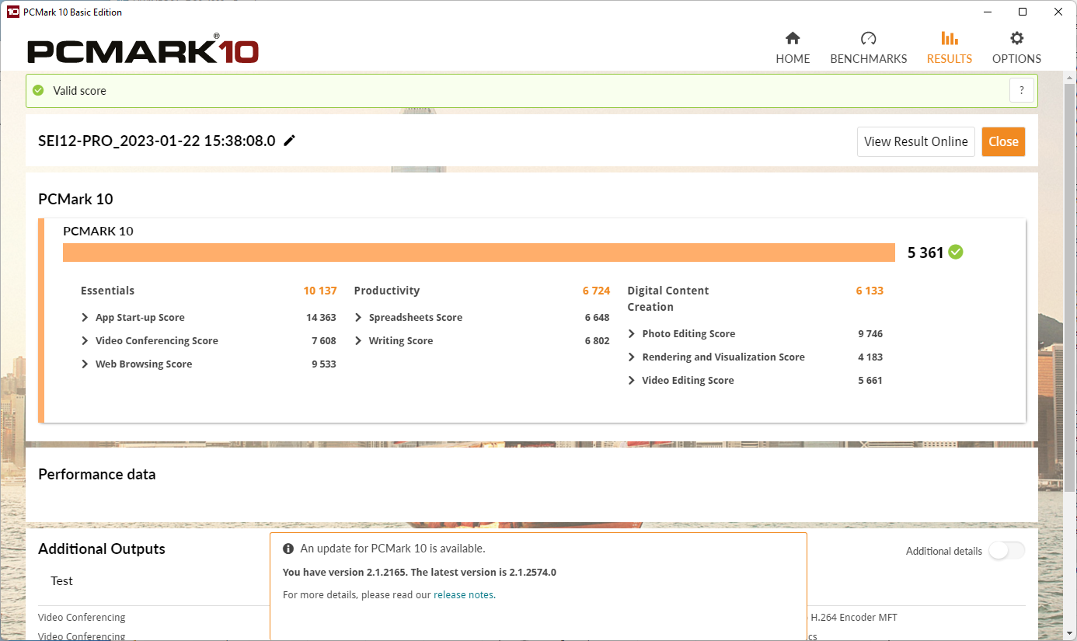Viewport: 1077px width, 641px height.
Task: Click the update notice info icon
Action: (288, 549)
